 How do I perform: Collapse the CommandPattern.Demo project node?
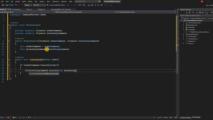point(181,21)
